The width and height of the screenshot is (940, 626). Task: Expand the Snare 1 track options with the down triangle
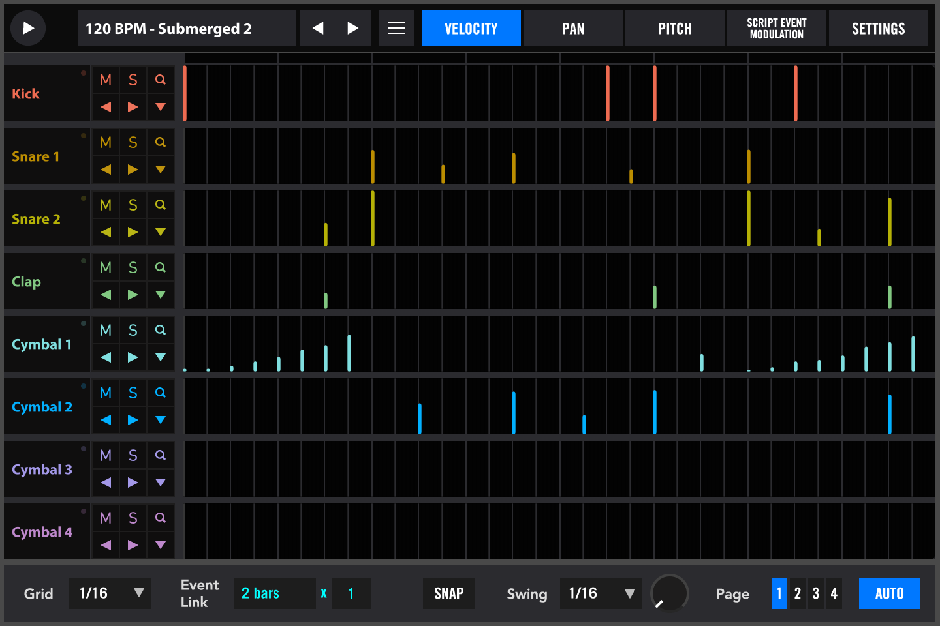coord(160,169)
